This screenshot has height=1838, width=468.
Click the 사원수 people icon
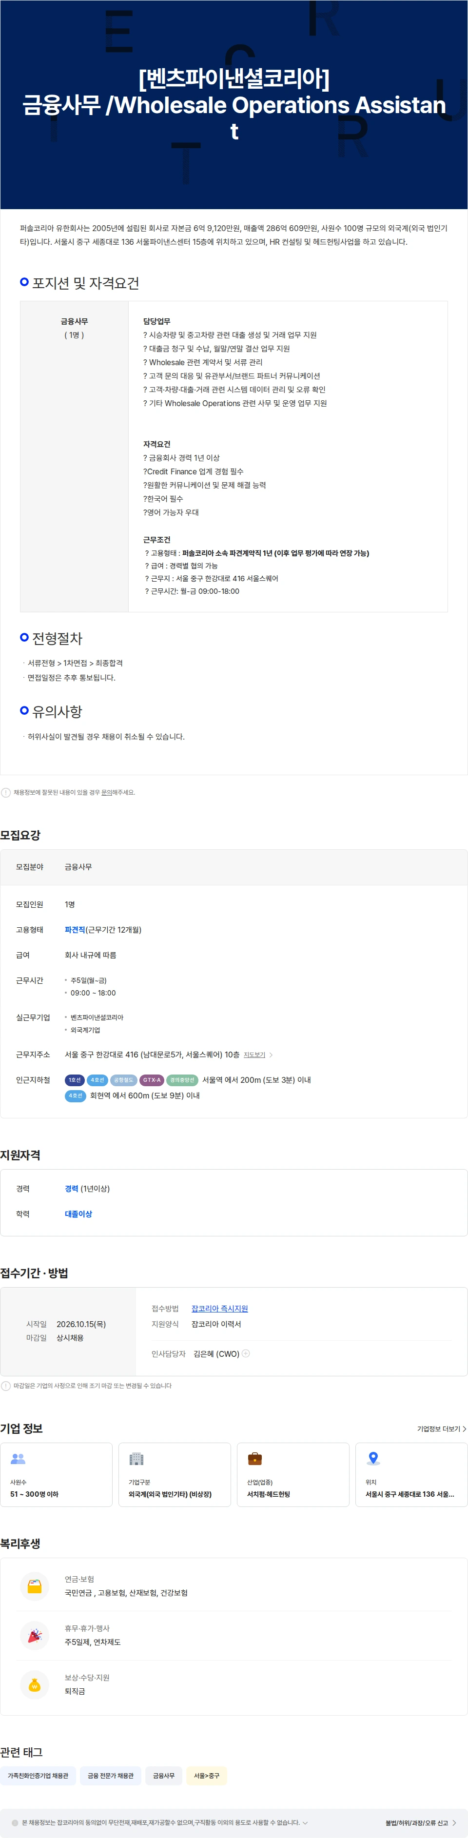[19, 1458]
